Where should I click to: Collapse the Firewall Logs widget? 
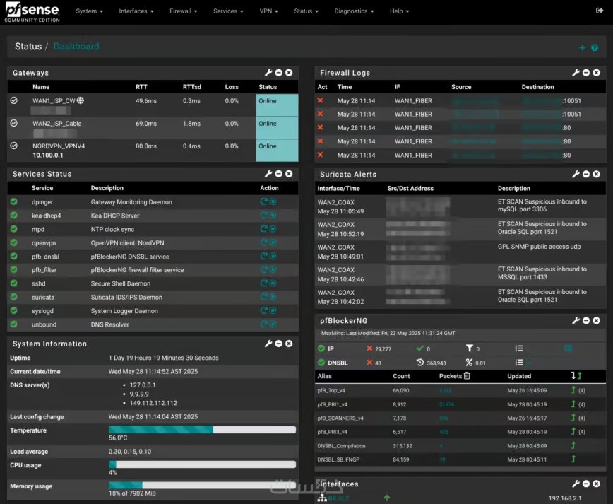coord(586,73)
